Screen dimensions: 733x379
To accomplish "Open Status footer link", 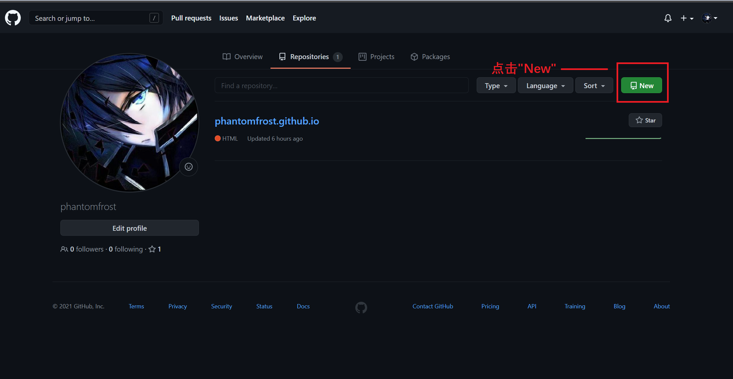I will pos(264,306).
